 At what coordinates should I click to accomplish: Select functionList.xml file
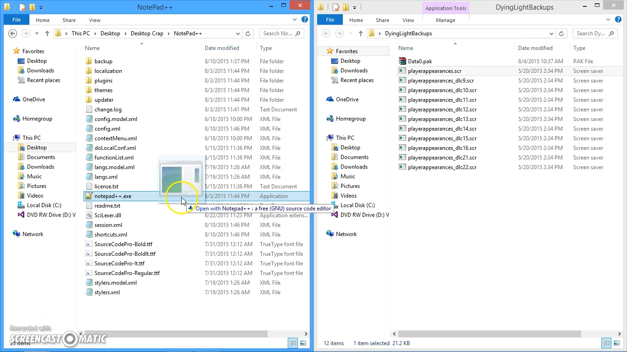click(x=114, y=158)
